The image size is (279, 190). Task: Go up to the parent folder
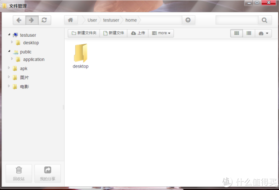pyautogui.click(x=188, y=20)
